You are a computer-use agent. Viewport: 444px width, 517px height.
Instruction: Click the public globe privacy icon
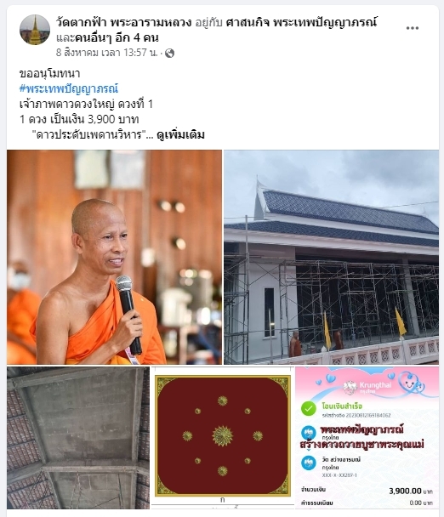point(169,53)
